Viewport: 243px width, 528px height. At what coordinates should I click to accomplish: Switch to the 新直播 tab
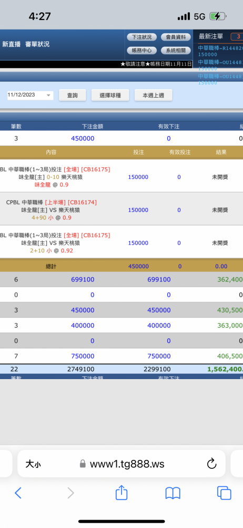tap(11, 44)
